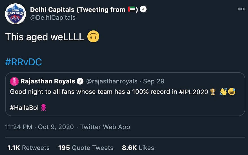248x155 pixels.
Task: Click Rajasthan Royals verified badge
Action: 80,81
